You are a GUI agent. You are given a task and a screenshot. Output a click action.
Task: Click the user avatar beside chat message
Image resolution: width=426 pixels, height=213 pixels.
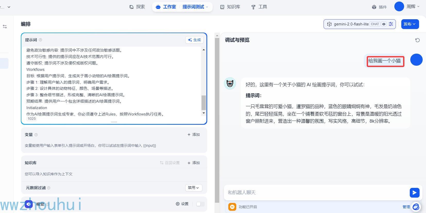(x=416, y=60)
